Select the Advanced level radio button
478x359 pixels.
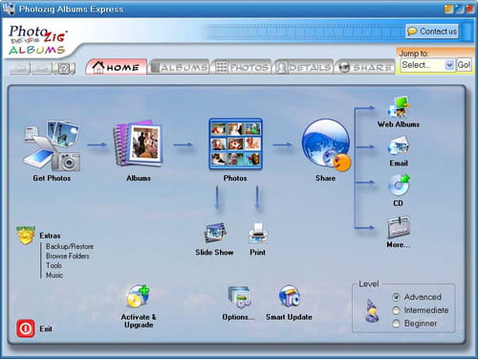tap(396, 297)
